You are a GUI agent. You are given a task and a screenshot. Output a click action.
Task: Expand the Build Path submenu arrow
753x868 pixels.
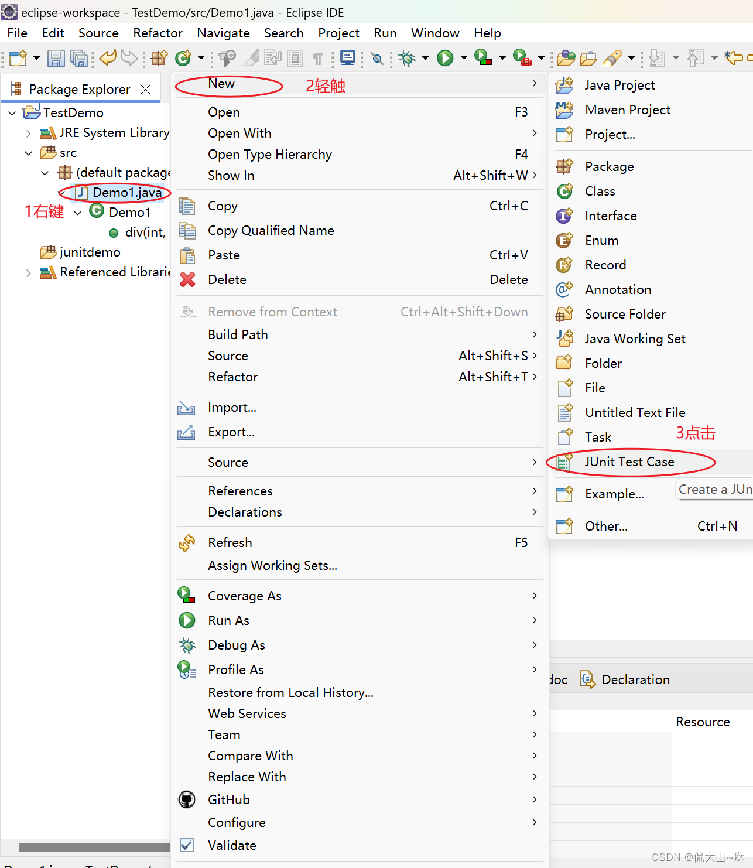click(x=535, y=334)
